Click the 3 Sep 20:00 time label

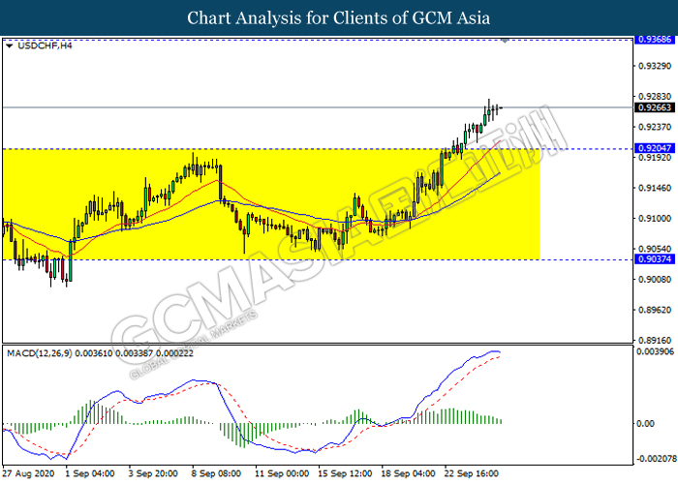click(153, 473)
